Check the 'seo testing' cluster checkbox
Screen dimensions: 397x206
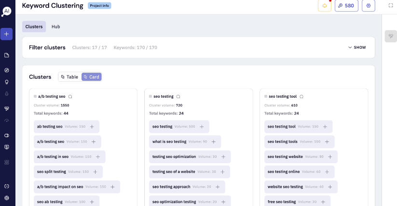click(x=151, y=97)
